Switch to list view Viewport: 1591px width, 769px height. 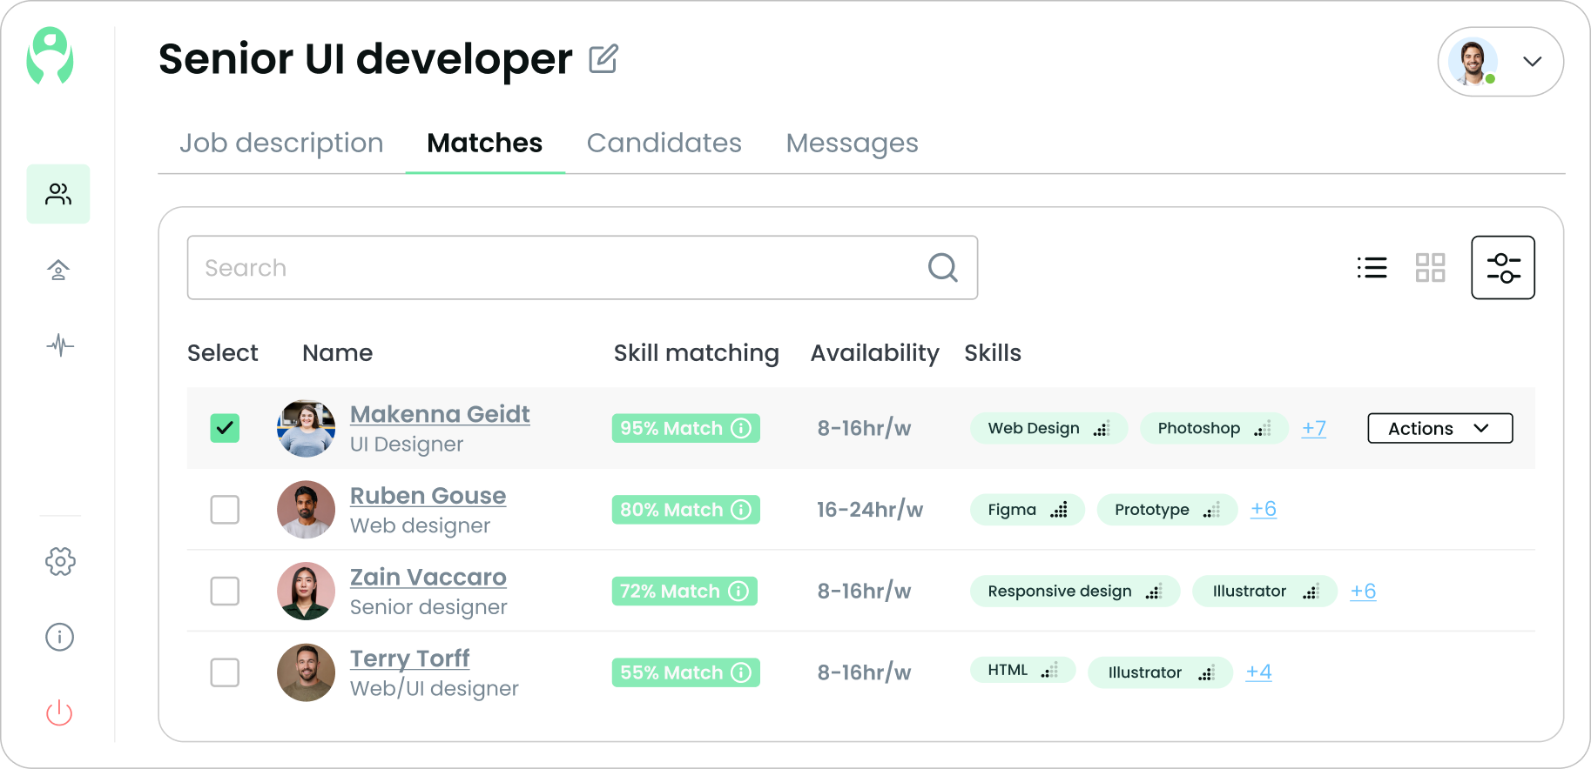tap(1372, 268)
